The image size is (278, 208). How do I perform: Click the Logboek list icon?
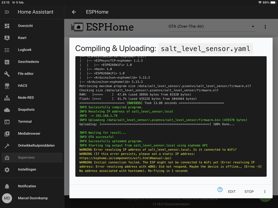coord(7,50)
